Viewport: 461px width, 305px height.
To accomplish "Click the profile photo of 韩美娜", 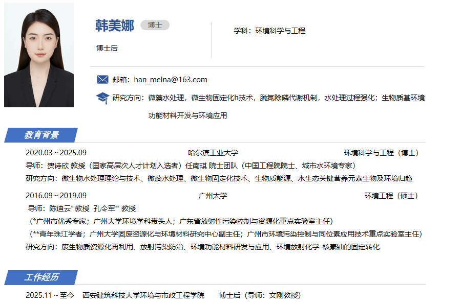I will click(39, 55).
